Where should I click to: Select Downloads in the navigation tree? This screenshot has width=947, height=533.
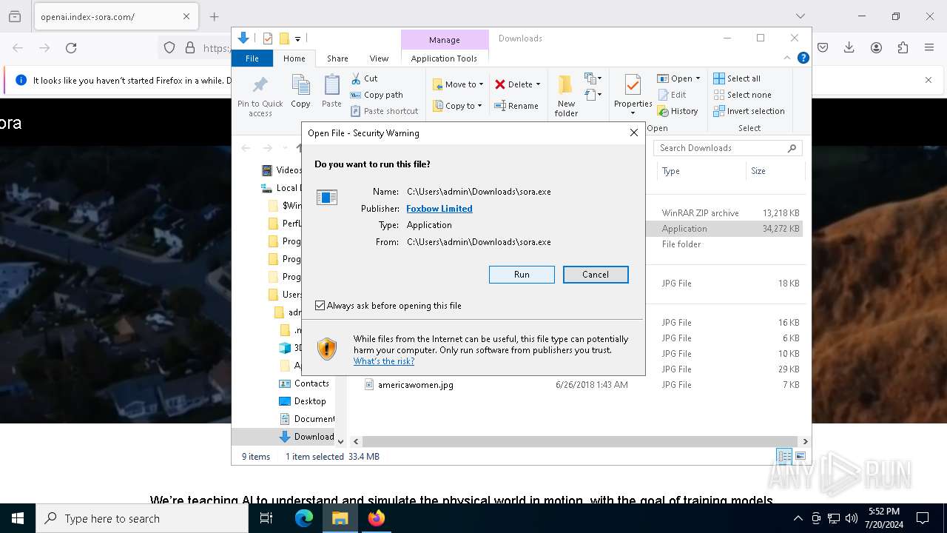tap(306, 437)
